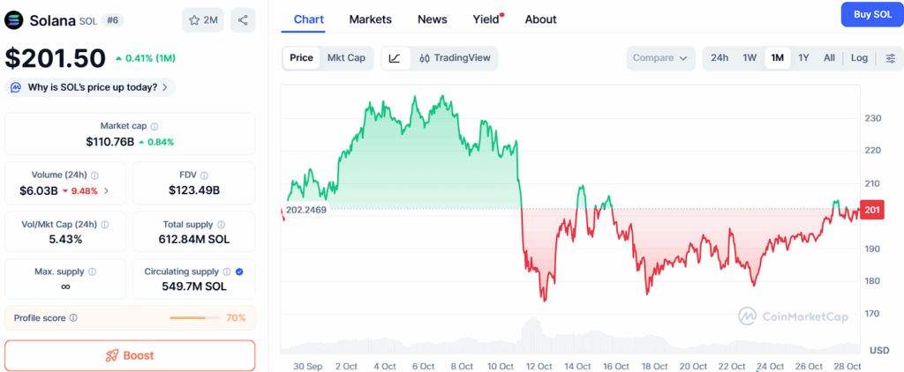Click the Circulating supply verified badge
This screenshot has width=904, height=372.
[x=239, y=272]
